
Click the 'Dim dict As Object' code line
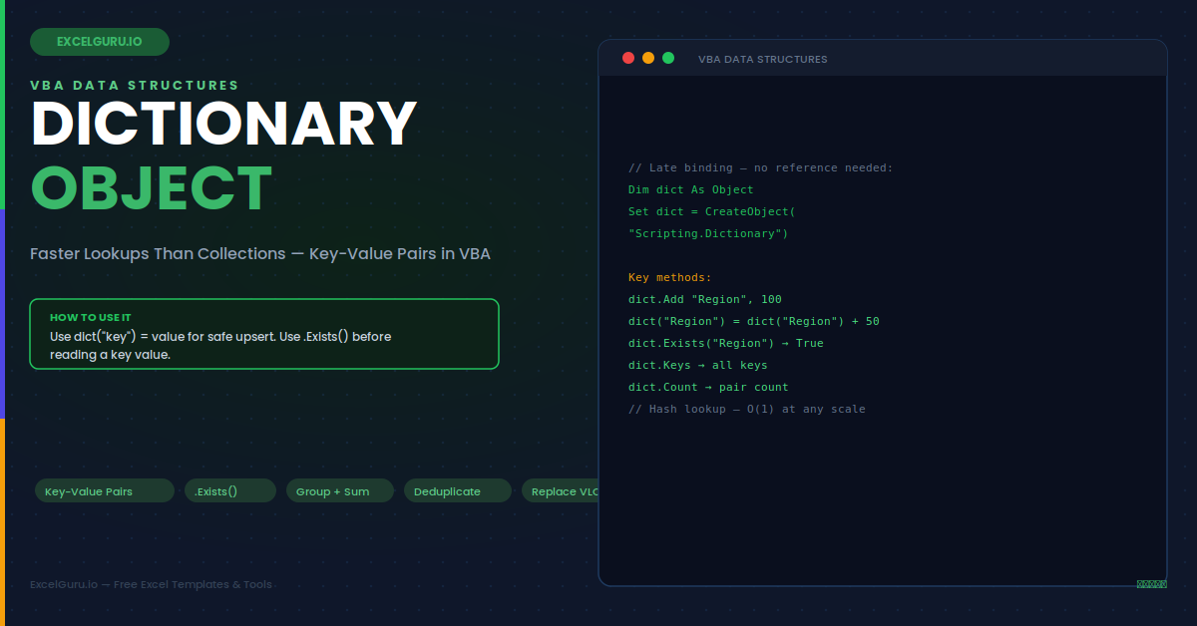pyautogui.click(x=691, y=189)
